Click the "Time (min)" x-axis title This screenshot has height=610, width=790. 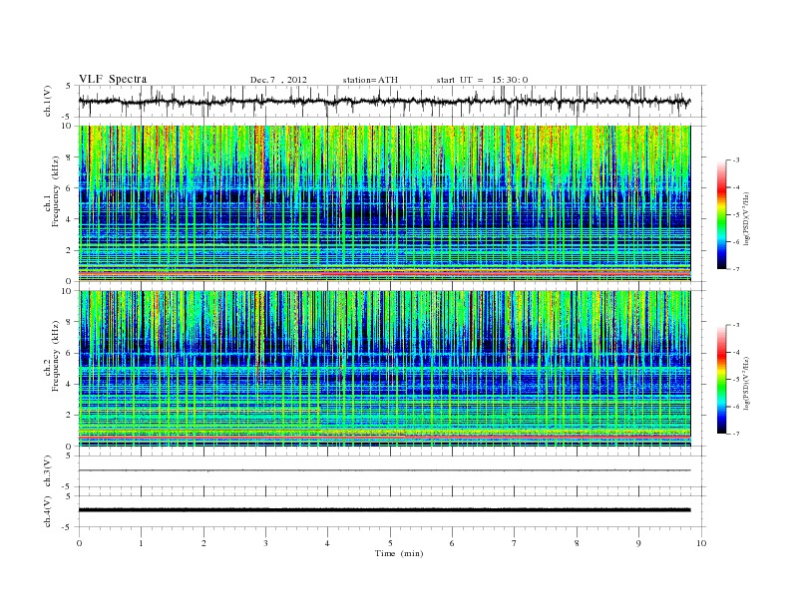pyautogui.click(x=399, y=553)
